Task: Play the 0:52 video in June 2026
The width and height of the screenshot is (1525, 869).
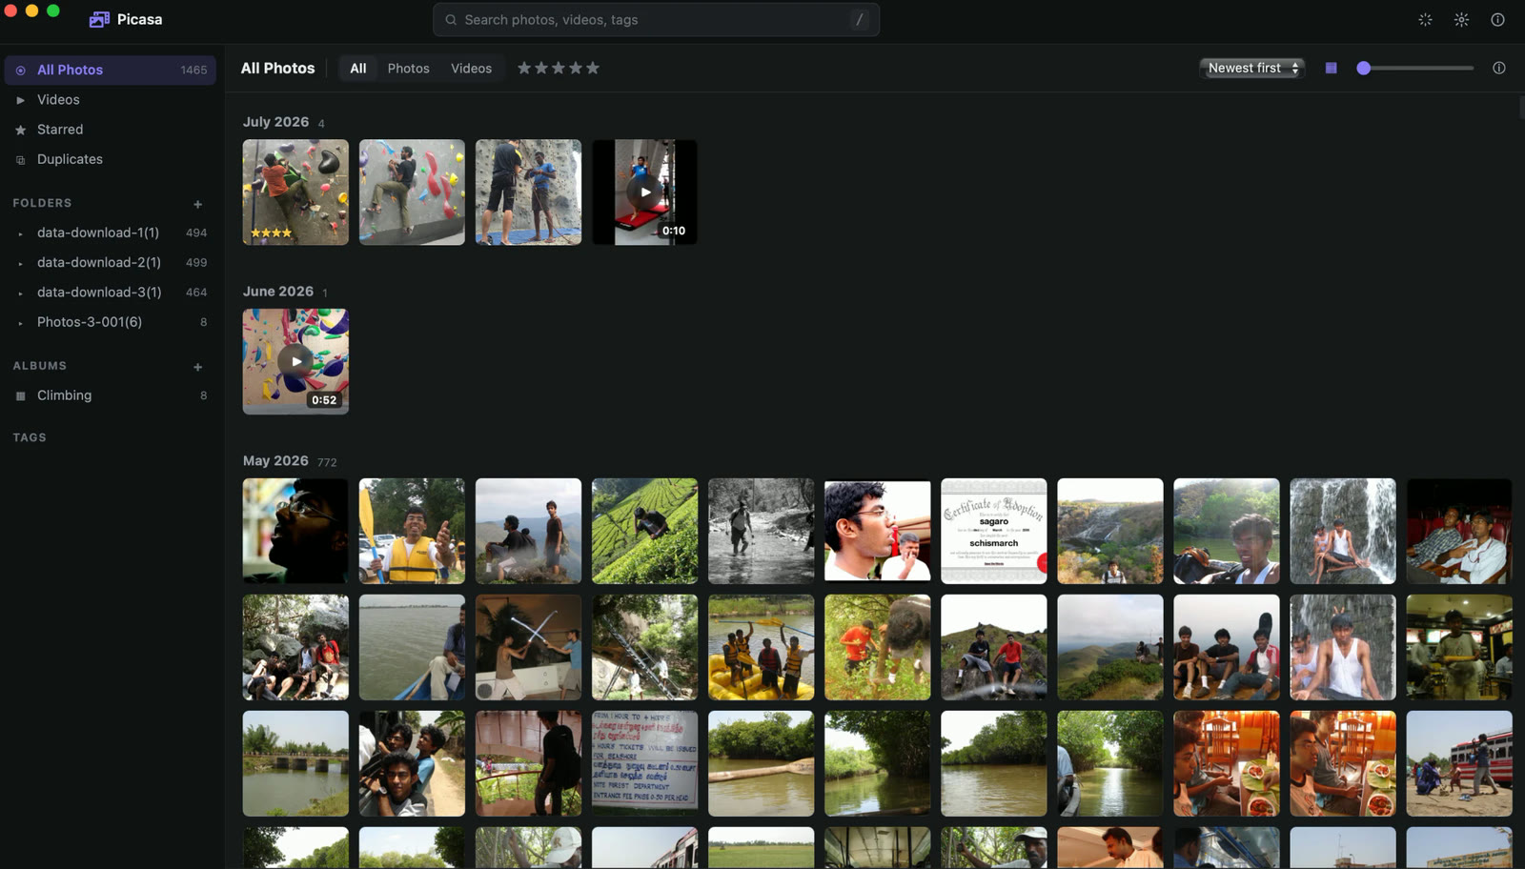Action: 295,361
